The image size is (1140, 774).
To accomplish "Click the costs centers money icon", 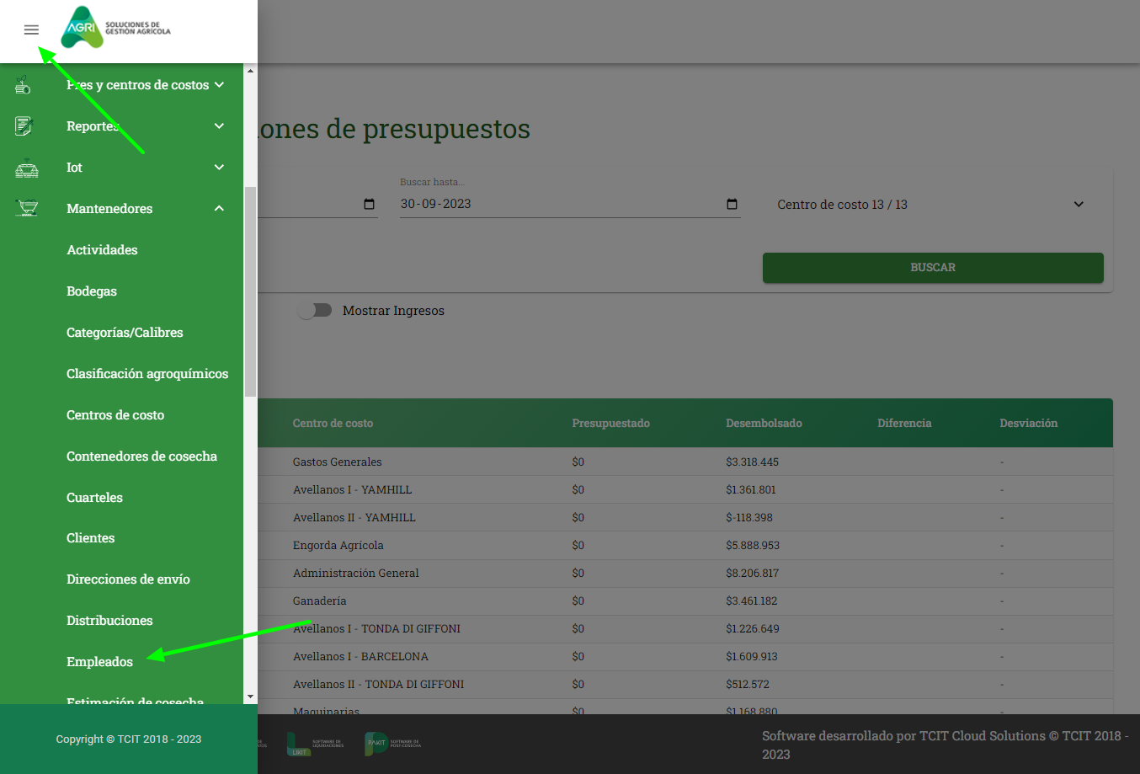I will pos(24,85).
